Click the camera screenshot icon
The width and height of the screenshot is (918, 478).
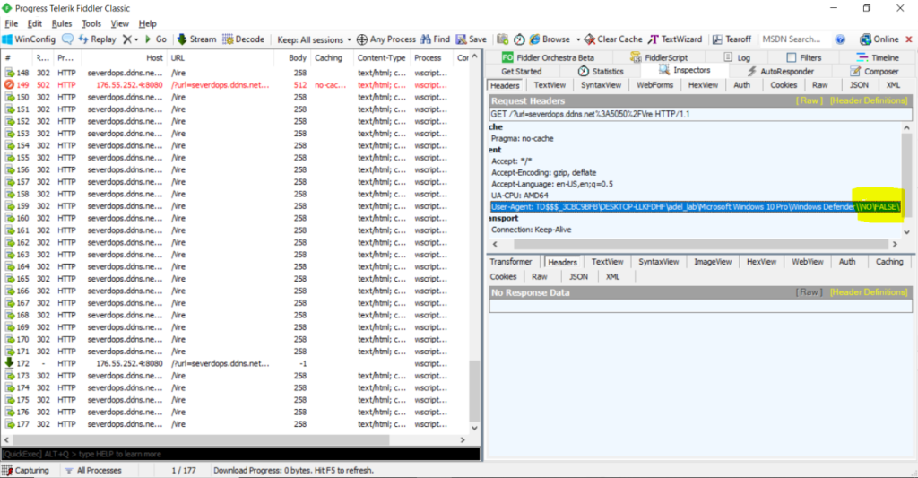(502, 39)
